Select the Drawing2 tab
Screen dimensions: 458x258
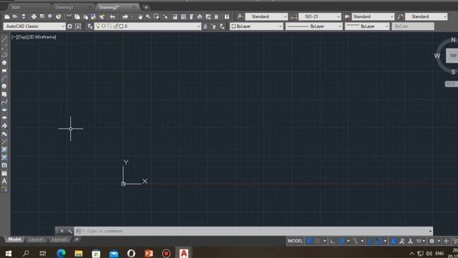tap(109, 7)
